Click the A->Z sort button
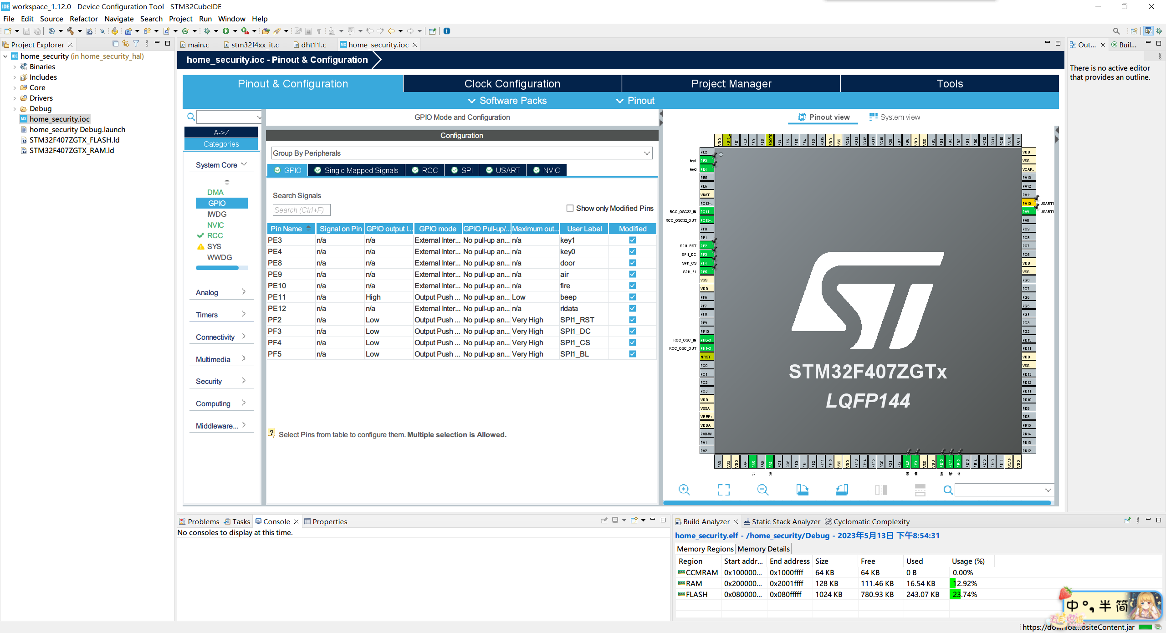 221,133
